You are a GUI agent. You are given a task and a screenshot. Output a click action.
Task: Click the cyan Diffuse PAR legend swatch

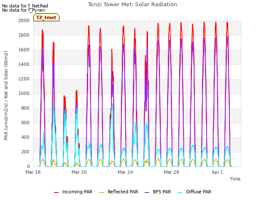(180, 192)
